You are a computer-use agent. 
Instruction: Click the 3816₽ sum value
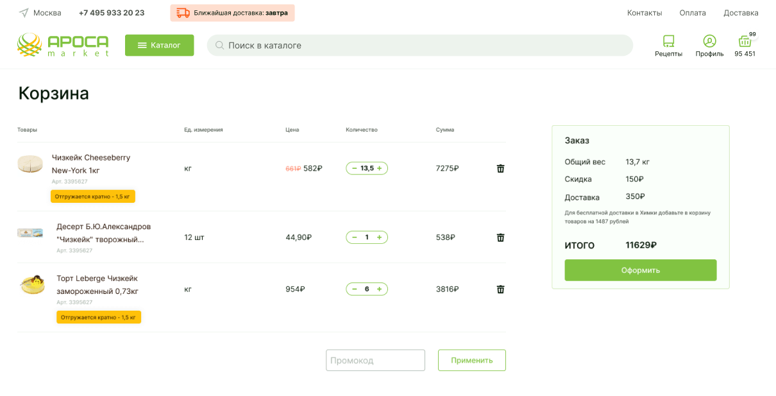tap(447, 289)
